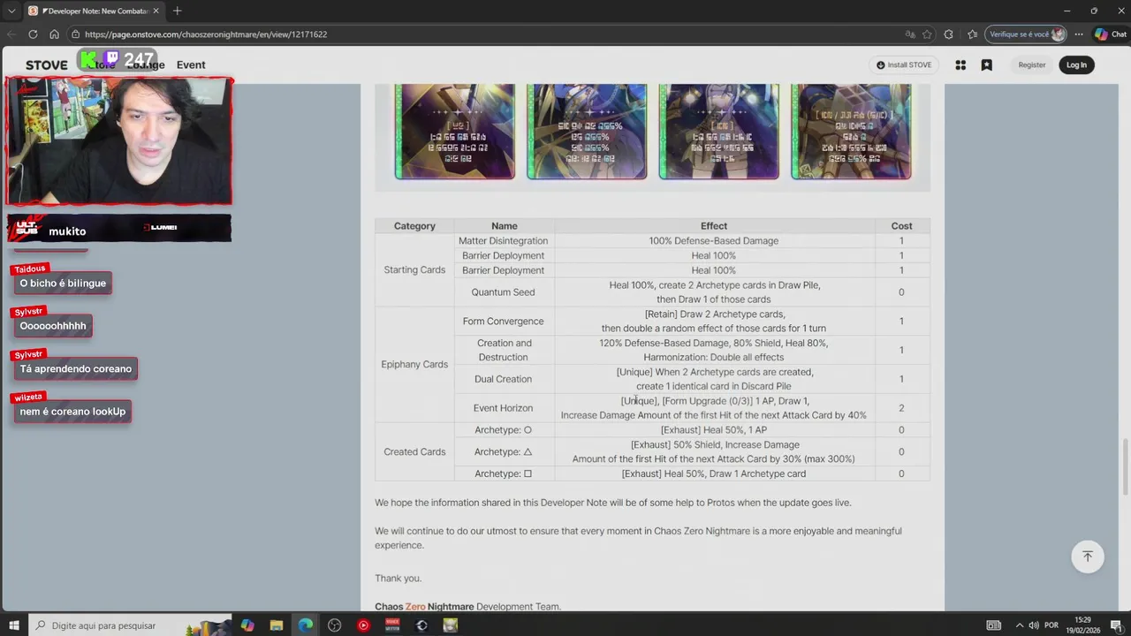
Task: Go to the browser home page
Action: pyautogui.click(x=54, y=34)
